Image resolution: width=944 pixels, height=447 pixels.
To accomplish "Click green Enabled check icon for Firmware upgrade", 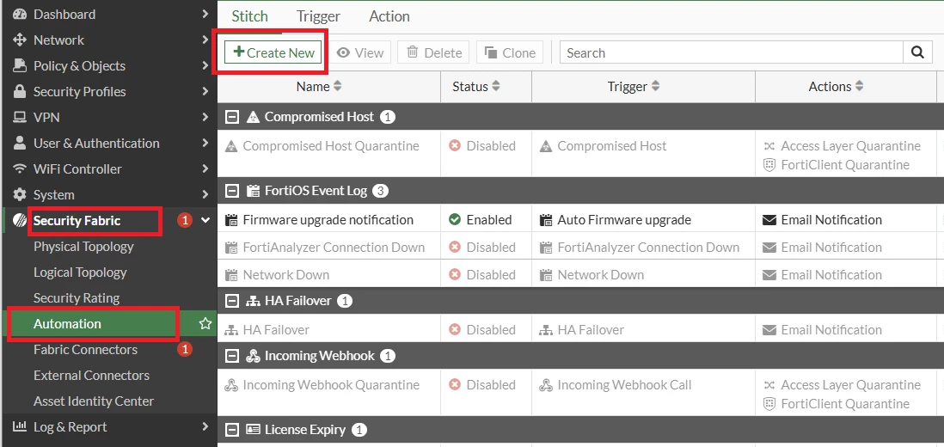I will point(455,219).
